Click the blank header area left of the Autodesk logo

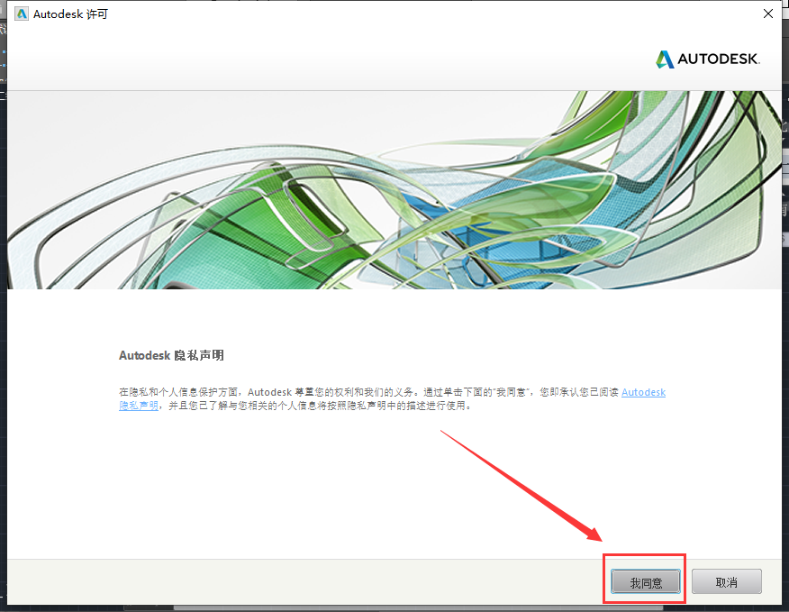(x=315, y=59)
